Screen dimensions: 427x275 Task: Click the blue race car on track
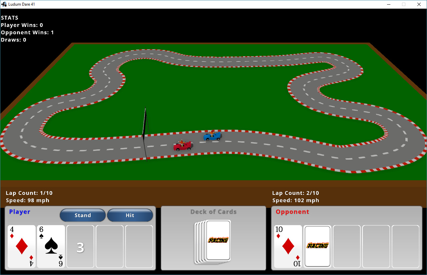click(x=213, y=135)
